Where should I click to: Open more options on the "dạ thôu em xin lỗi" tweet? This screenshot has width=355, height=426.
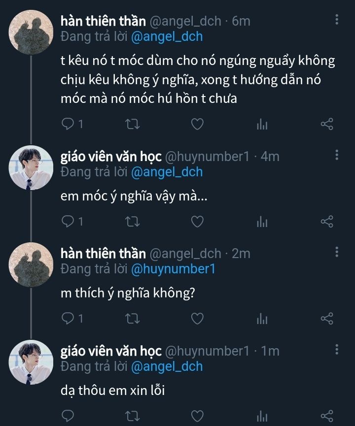point(337,350)
